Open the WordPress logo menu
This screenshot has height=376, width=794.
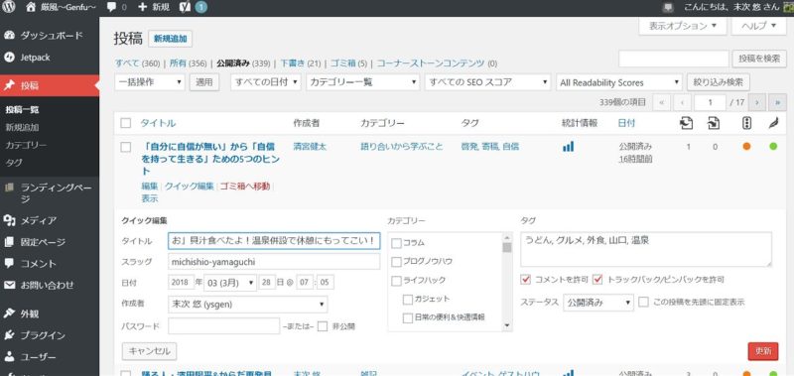[10, 7]
